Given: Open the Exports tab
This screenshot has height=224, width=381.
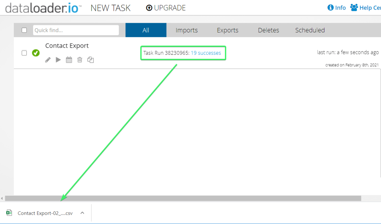Looking at the screenshot, I should coord(227,30).
